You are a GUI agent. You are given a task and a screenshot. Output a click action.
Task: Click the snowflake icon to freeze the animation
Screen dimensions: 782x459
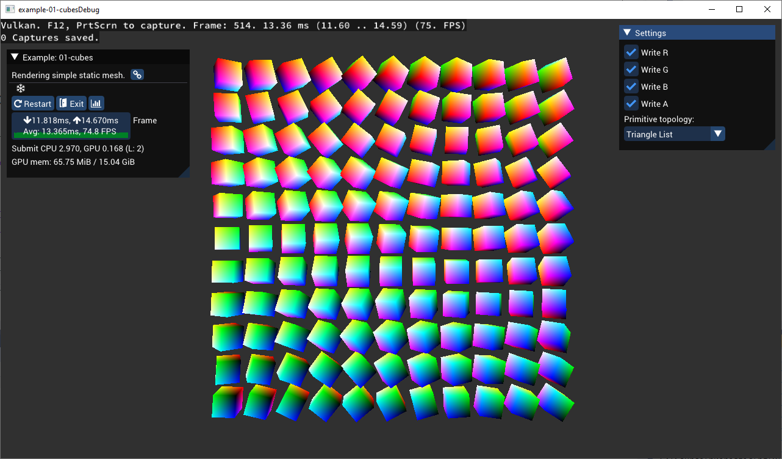click(x=20, y=88)
